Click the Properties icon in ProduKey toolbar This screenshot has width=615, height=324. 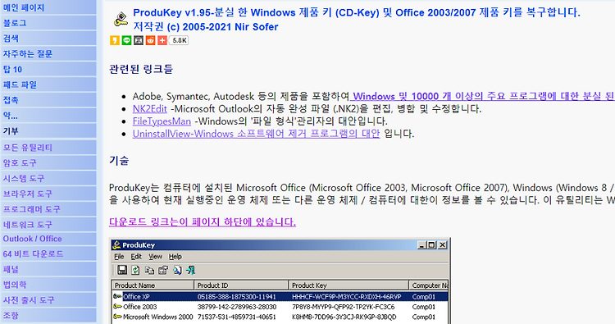163,270
